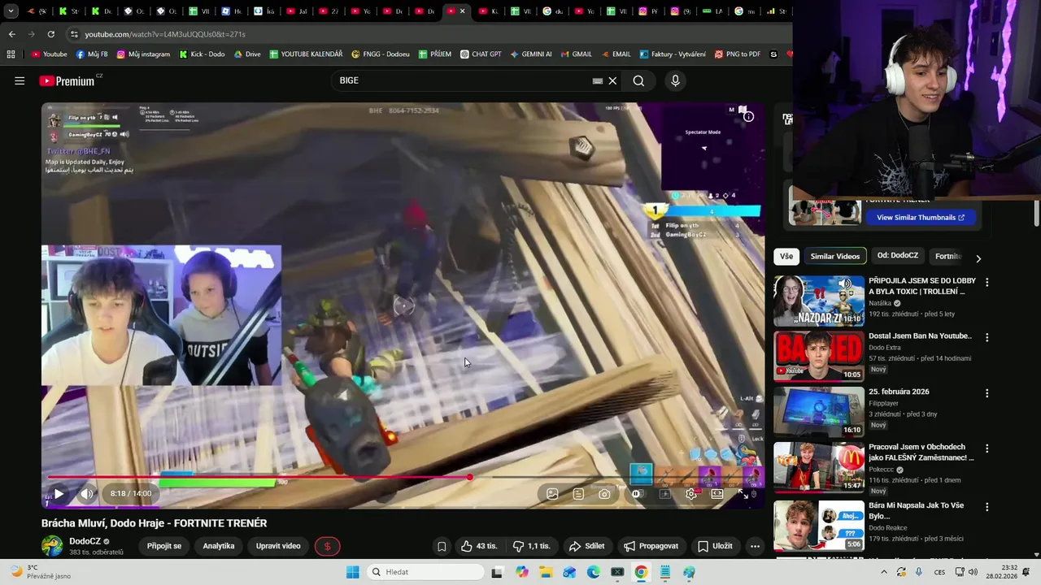Open options for Bára Mi Napsala video

tap(987, 507)
